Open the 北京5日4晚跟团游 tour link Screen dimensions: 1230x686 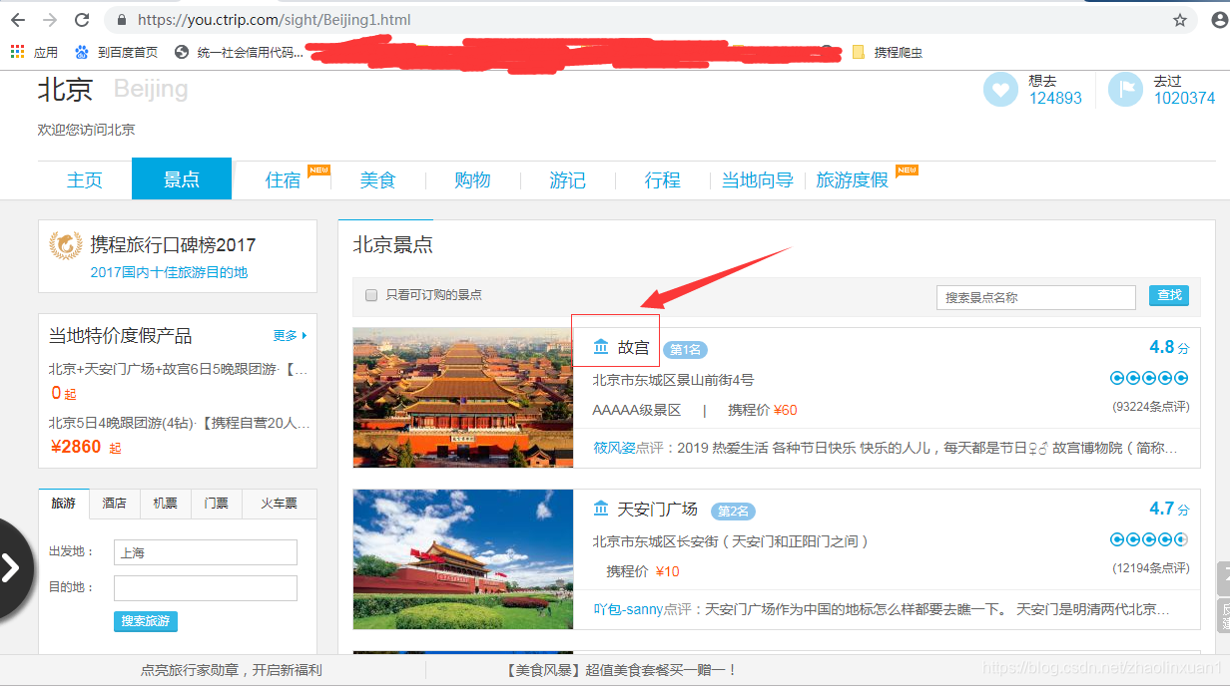178,422
